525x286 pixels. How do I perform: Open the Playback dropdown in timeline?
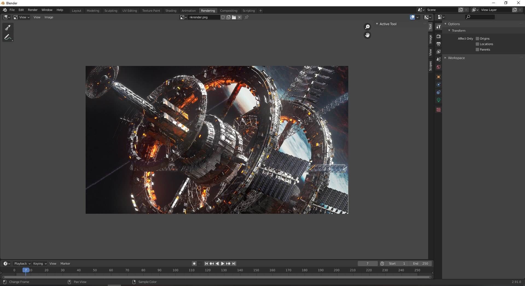(22, 264)
